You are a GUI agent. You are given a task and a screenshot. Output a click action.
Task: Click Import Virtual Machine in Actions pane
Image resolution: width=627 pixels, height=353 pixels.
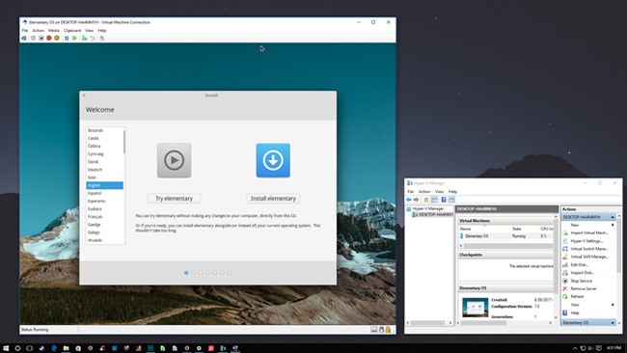pyautogui.click(x=588, y=232)
